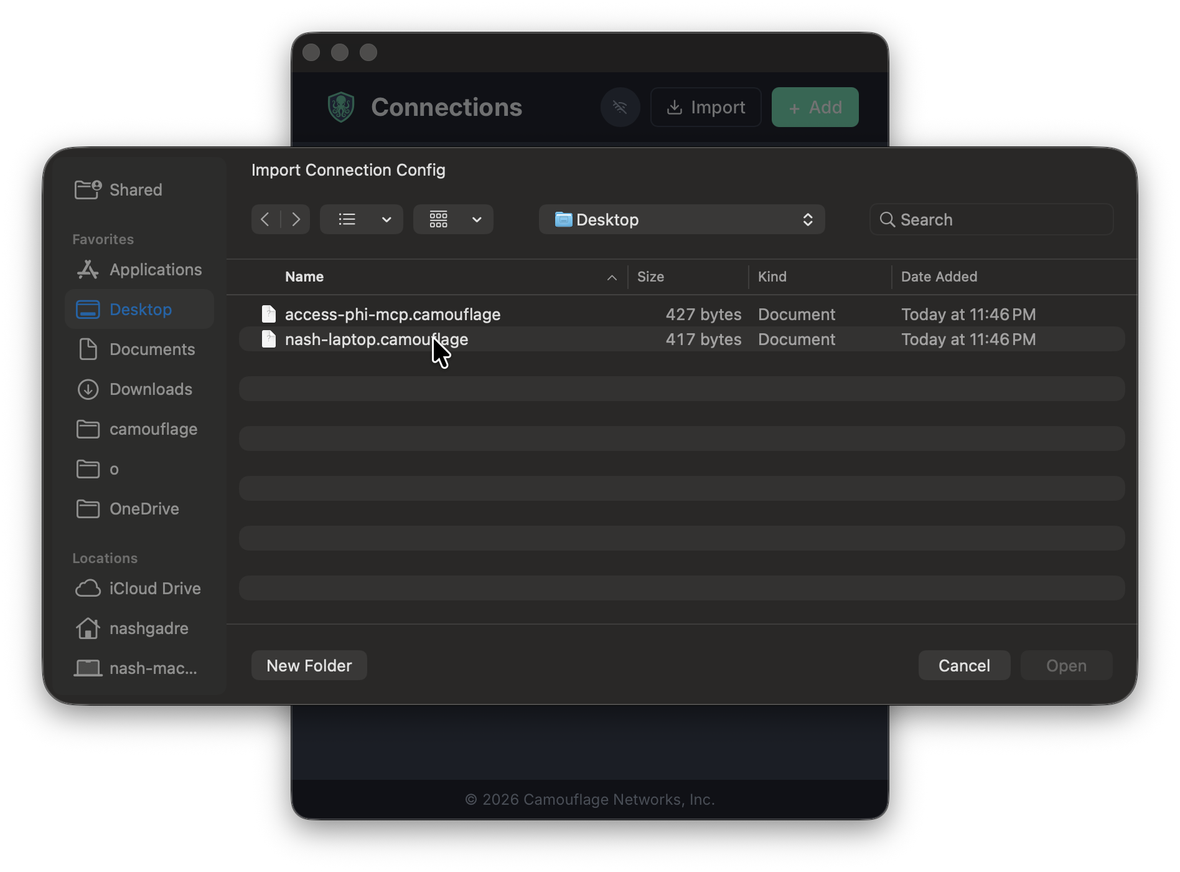Click the camouflage folder icon
This screenshot has width=1180, height=872.
(88, 429)
